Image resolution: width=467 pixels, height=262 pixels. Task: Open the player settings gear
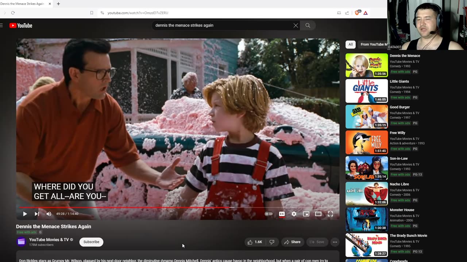pyautogui.click(x=294, y=214)
